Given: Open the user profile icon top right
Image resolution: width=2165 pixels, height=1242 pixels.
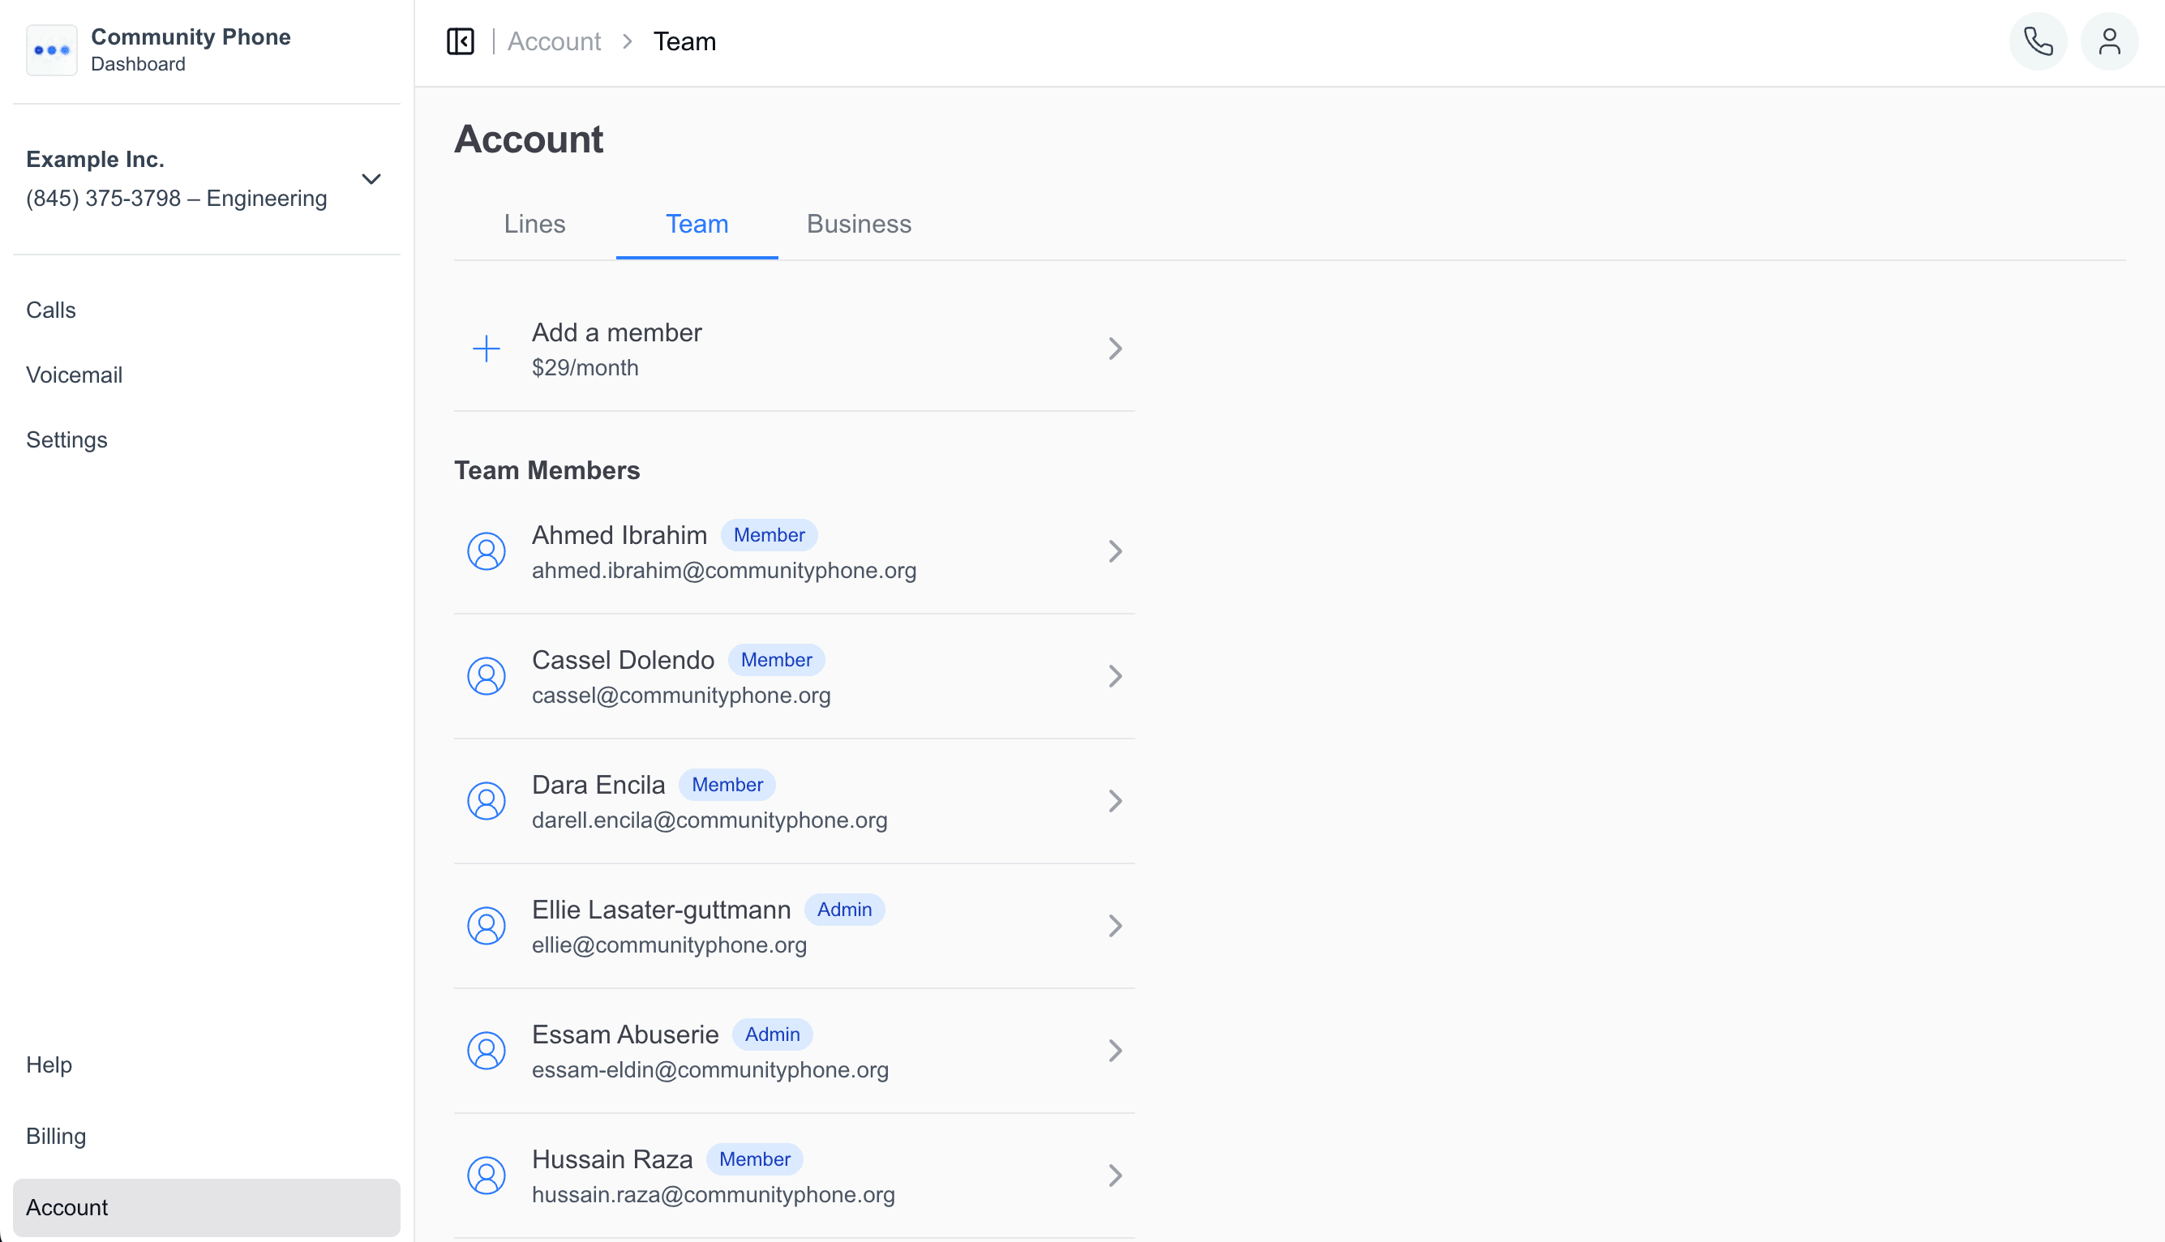Looking at the screenshot, I should tap(2109, 40).
